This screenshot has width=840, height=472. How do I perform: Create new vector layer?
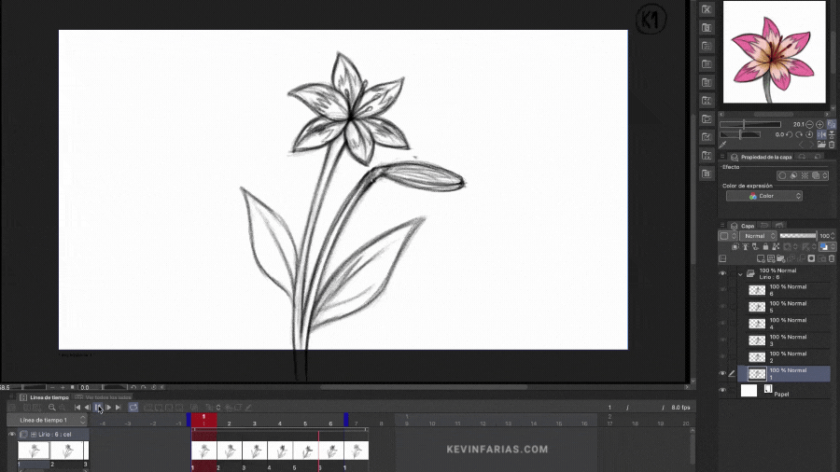click(x=771, y=259)
